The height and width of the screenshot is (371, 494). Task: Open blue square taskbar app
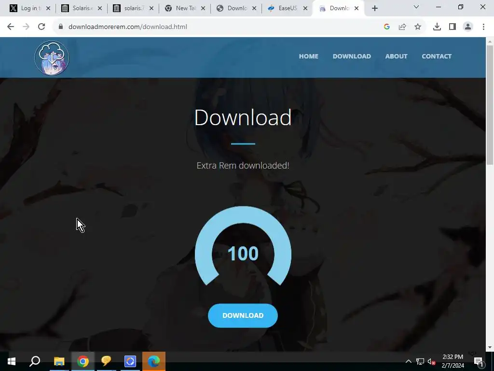point(130,361)
